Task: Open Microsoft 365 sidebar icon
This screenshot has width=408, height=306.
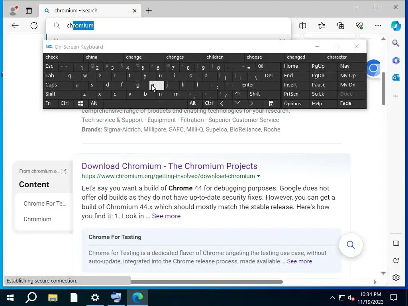Action: [x=396, y=61]
